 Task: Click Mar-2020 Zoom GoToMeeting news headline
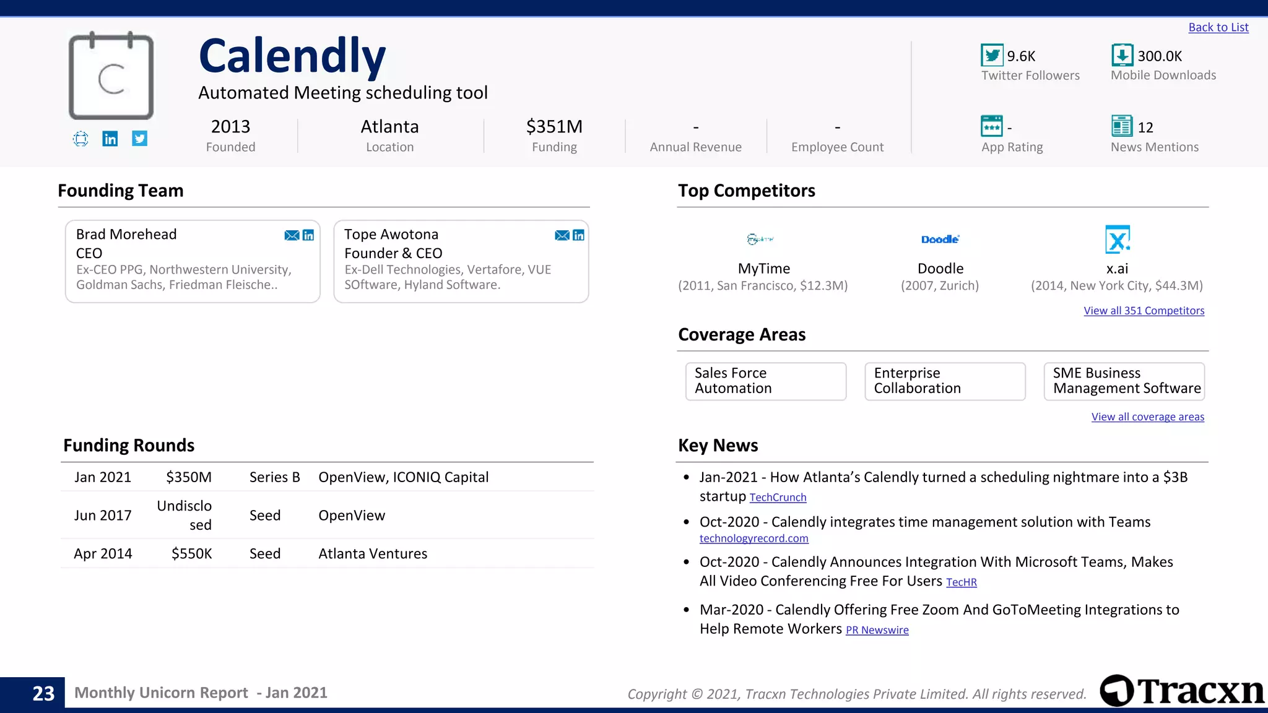pos(939,619)
